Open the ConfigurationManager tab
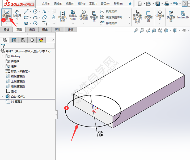Screen dimensions: 190x160 (x=23, y=40)
